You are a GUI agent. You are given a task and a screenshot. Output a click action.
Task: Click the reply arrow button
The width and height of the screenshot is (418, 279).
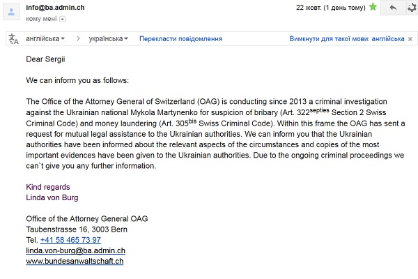pyautogui.click(x=393, y=8)
